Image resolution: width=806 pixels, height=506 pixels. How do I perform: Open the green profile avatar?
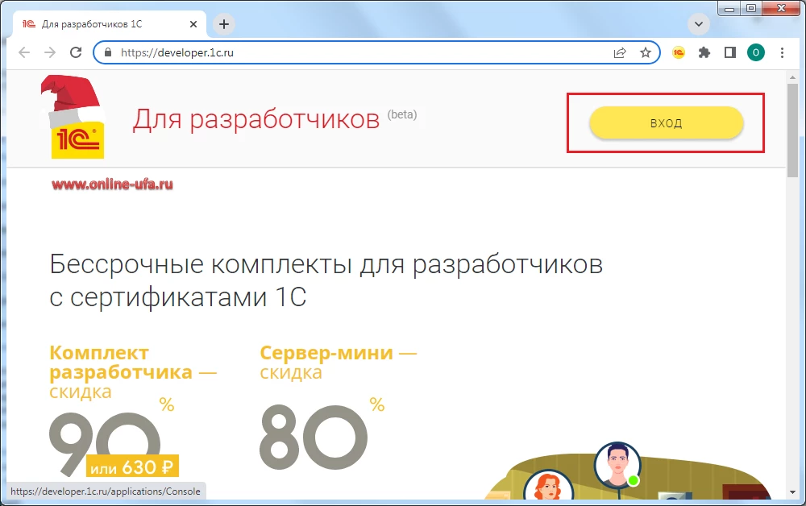coord(756,52)
